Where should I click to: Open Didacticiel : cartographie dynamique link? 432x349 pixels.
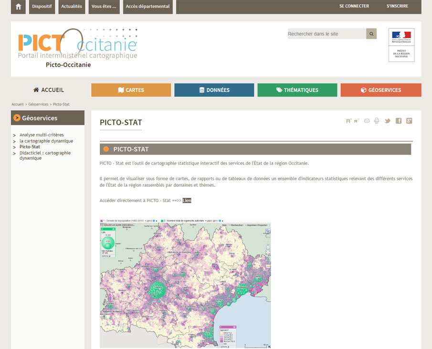click(x=45, y=155)
